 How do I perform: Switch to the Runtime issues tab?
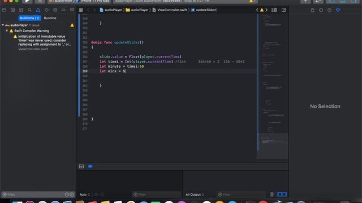click(x=50, y=18)
